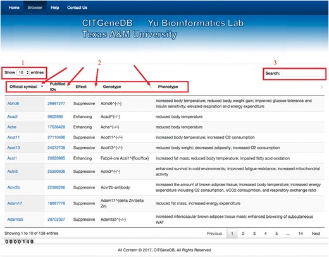This screenshot has width=329, height=257.
Task: Open PubMed ID 25590636 link
Action: (x=56, y=172)
